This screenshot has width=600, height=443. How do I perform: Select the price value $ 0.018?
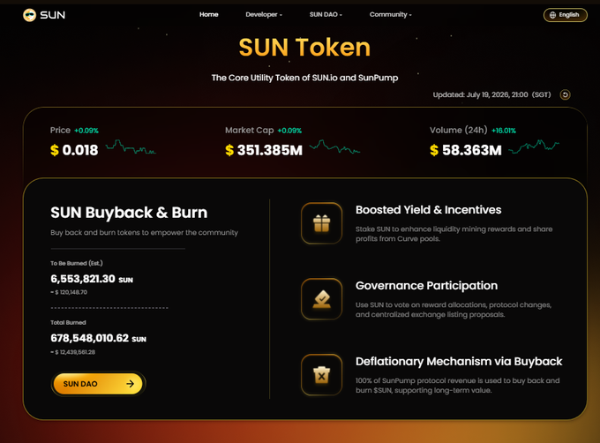(x=74, y=150)
